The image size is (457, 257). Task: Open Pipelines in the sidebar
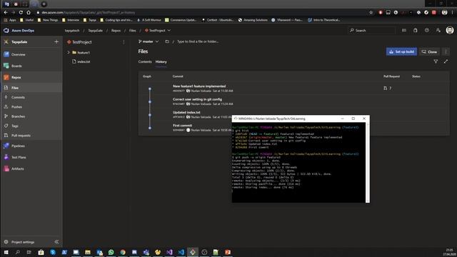18,146
